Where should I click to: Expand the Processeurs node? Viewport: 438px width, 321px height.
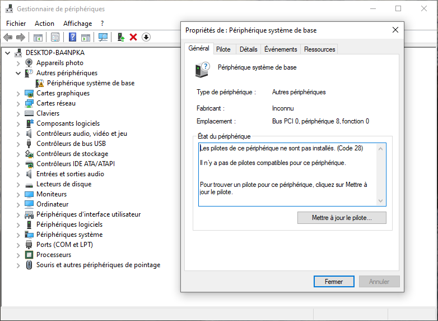point(18,255)
